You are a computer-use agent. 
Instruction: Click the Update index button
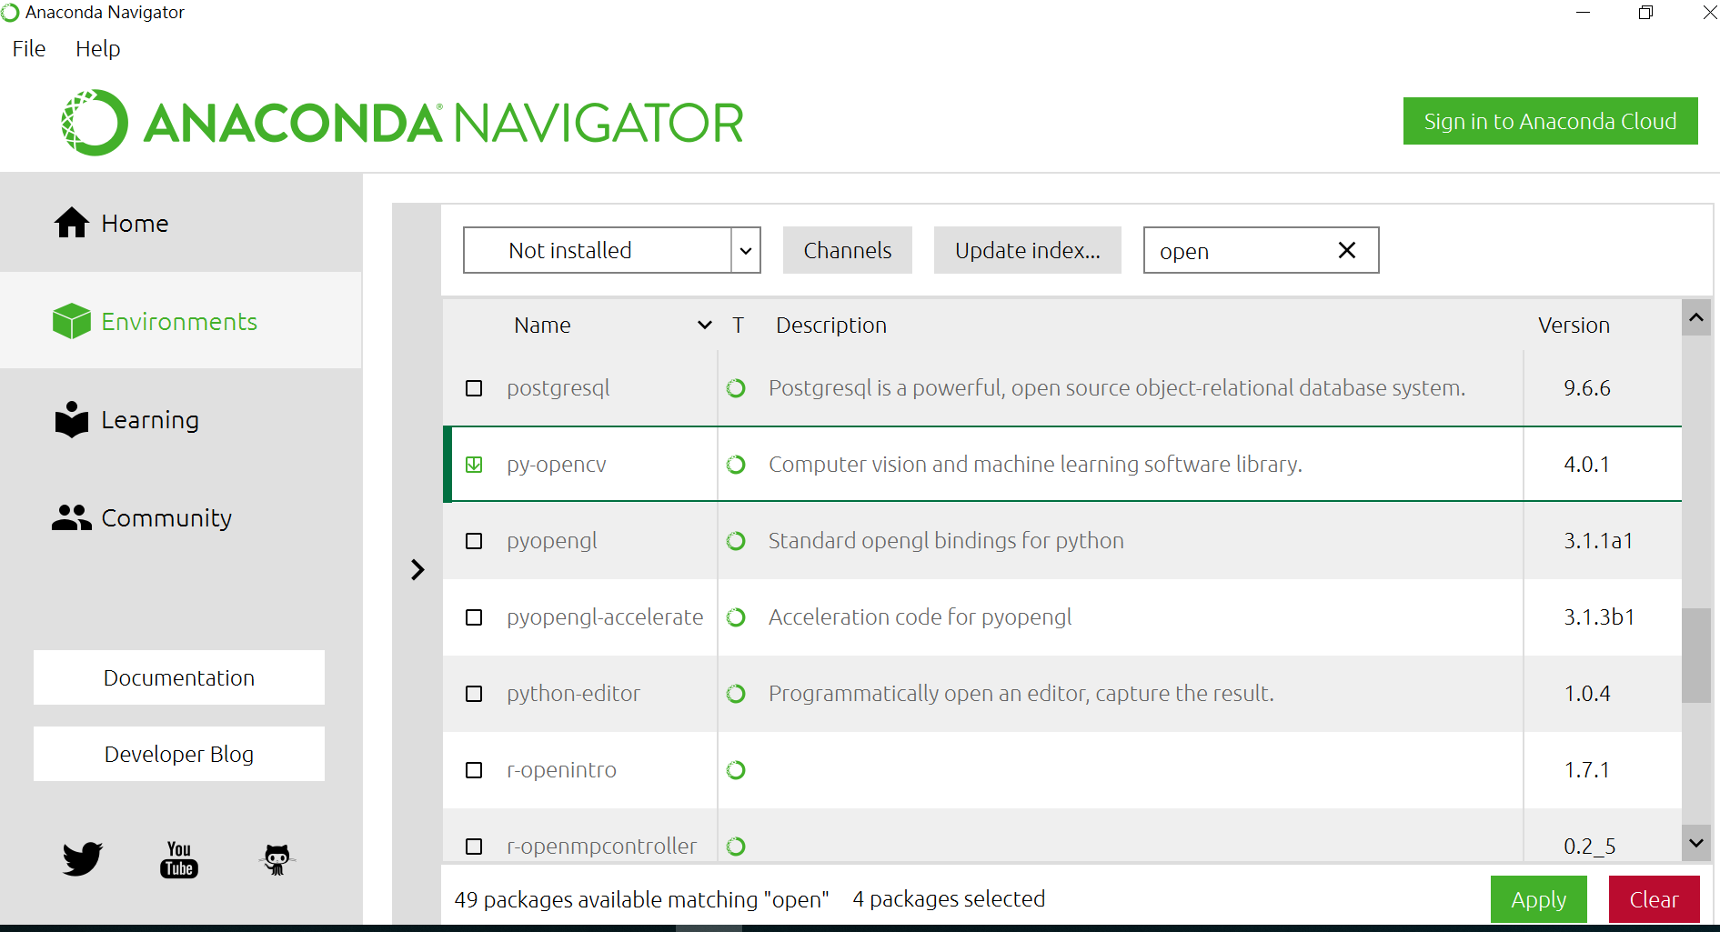(1027, 250)
